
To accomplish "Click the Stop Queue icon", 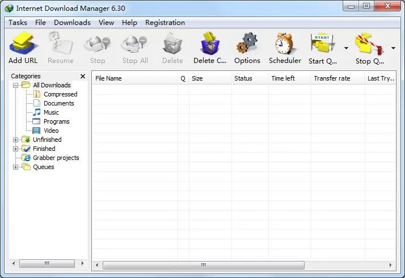I will pos(369,44).
